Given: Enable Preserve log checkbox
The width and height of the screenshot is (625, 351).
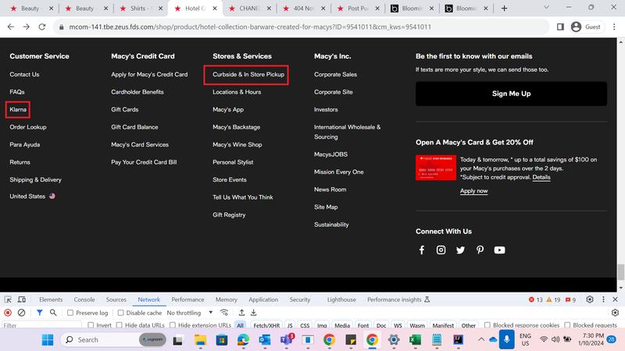Looking at the screenshot, I should pyautogui.click(x=70, y=313).
